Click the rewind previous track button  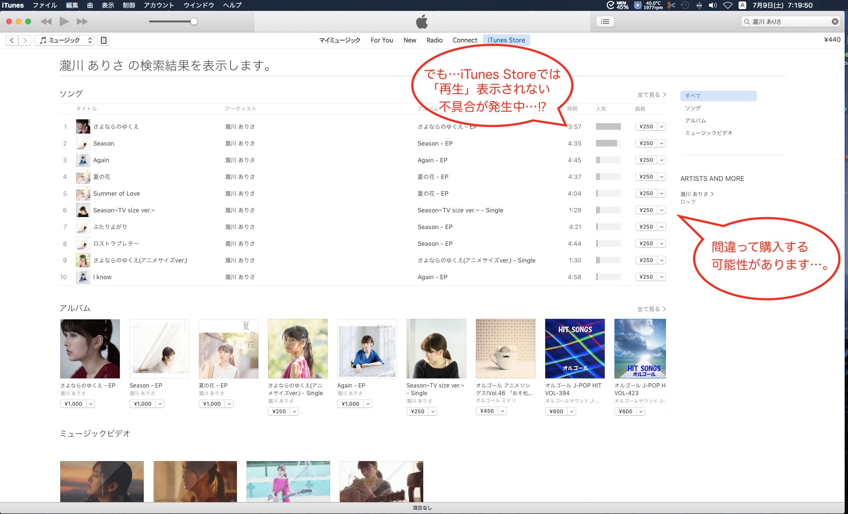[46, 21]
